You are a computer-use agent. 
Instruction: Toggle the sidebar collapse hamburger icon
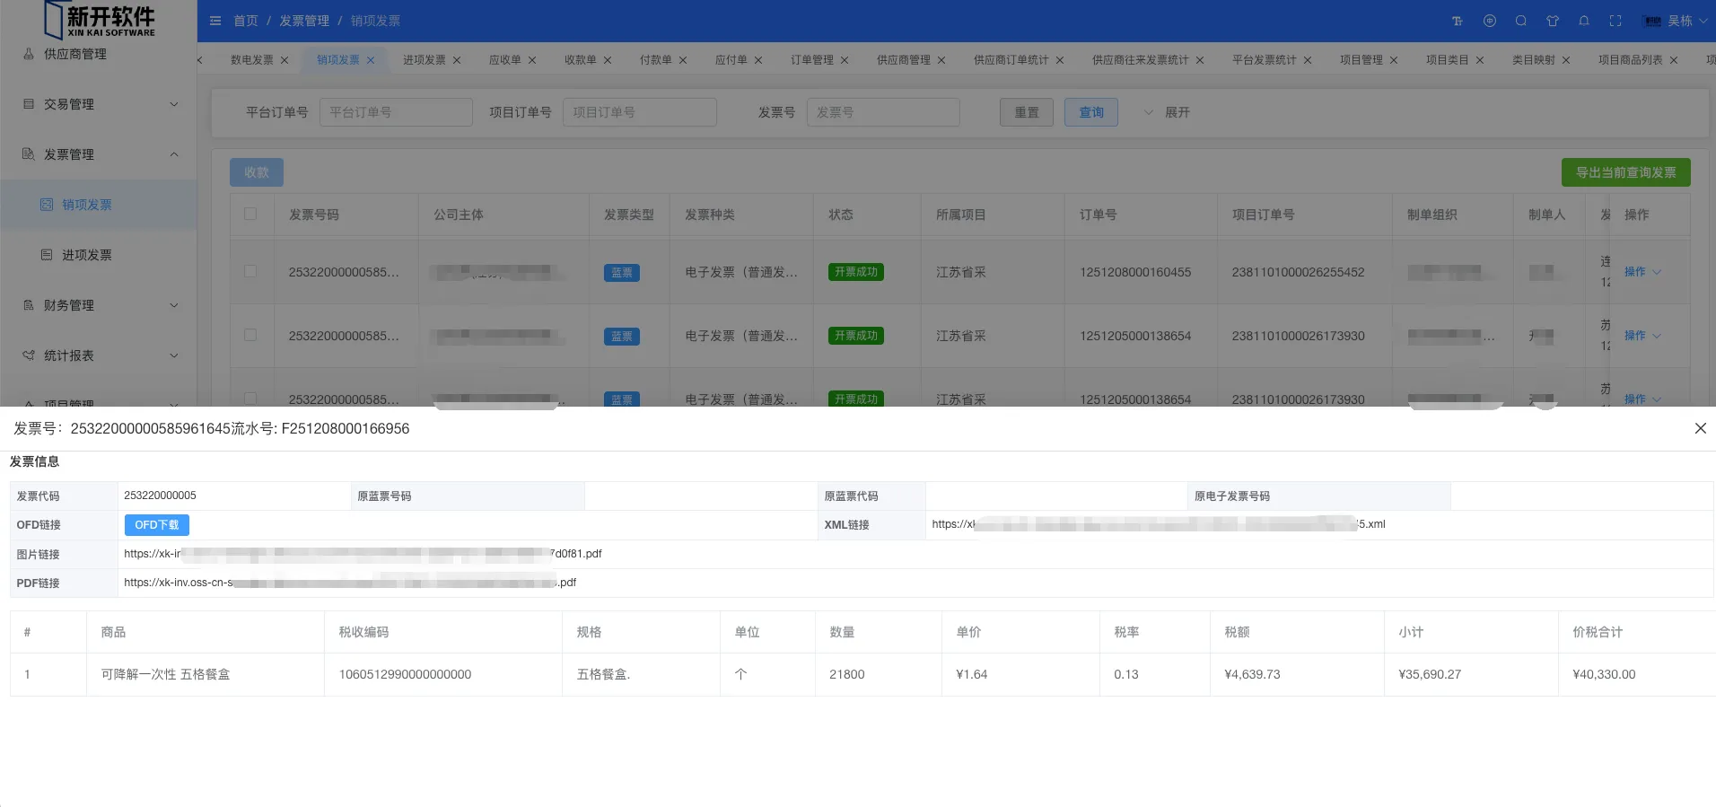[215, 21]
